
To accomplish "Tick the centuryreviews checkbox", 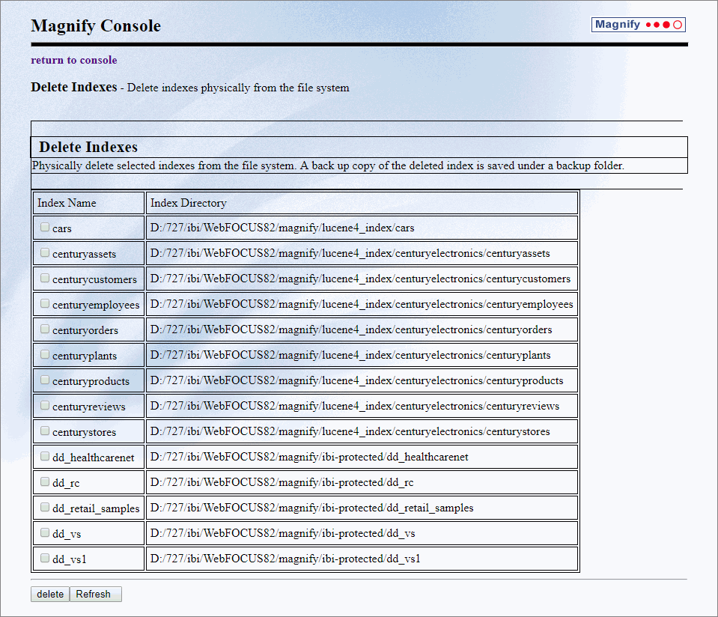I will point(44,405).
